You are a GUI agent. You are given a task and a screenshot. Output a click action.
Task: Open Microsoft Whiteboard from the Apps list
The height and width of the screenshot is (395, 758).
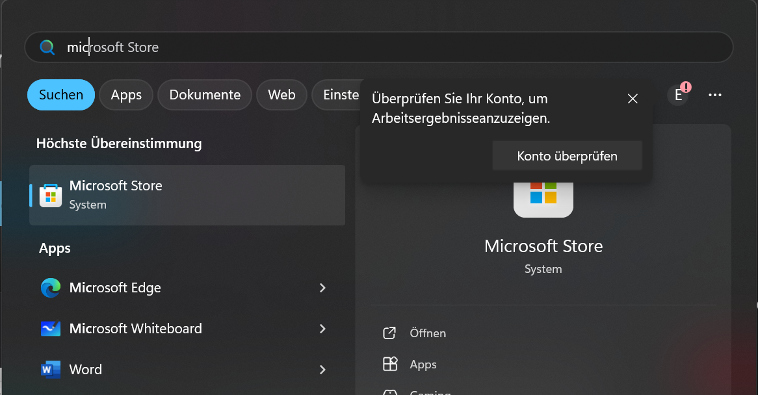click(x=188, y=329)
